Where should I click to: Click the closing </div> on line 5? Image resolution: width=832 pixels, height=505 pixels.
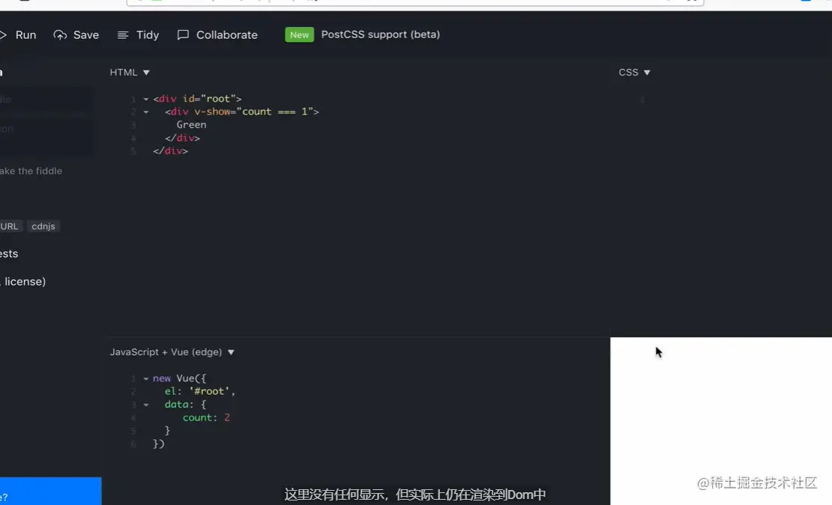pos(170,151)
